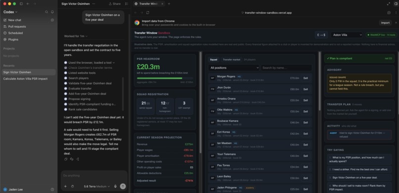Sell Morgan Rogers

tap(305, 78)
